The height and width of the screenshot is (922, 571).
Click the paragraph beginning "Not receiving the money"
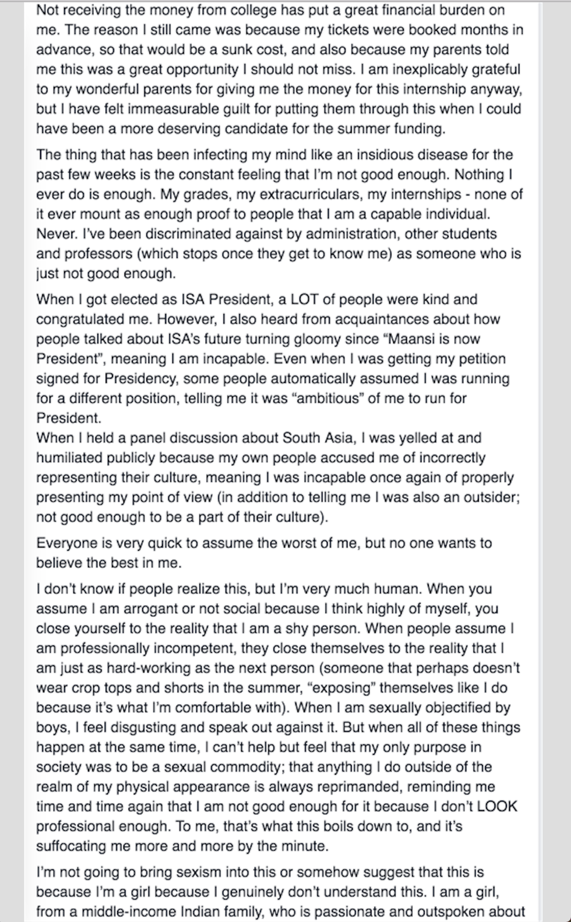coord(279,69)
